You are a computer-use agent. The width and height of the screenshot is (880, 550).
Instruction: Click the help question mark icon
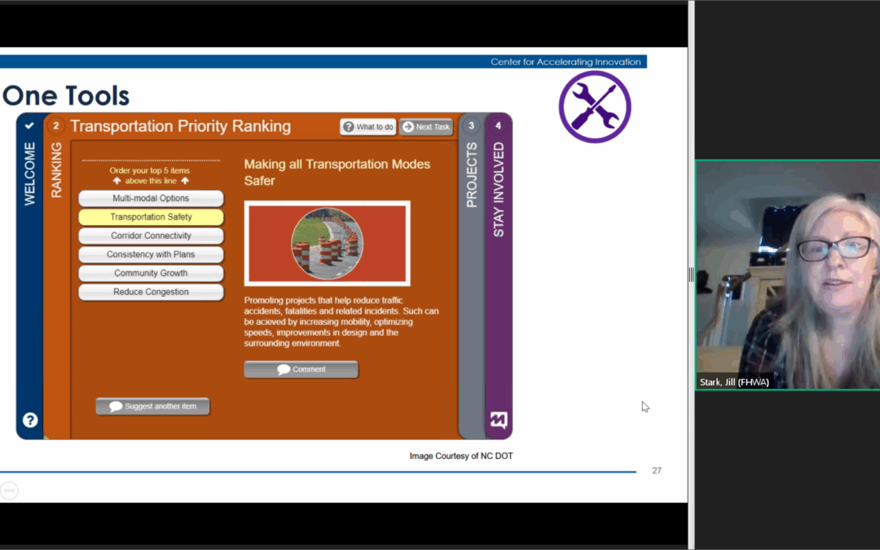click(30, 420)
